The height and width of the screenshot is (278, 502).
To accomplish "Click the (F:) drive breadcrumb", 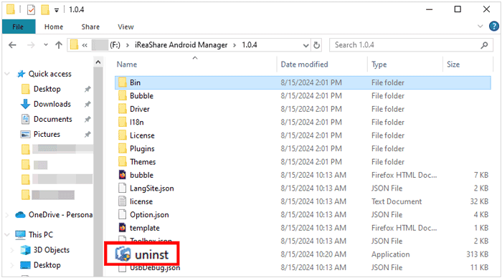I will click(115, 45).
